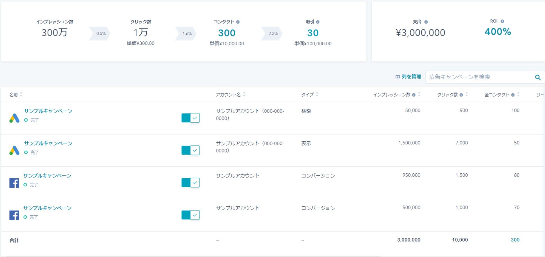Click the deals summary value 30
Viewport: 545px width, 257px height.
313,33
